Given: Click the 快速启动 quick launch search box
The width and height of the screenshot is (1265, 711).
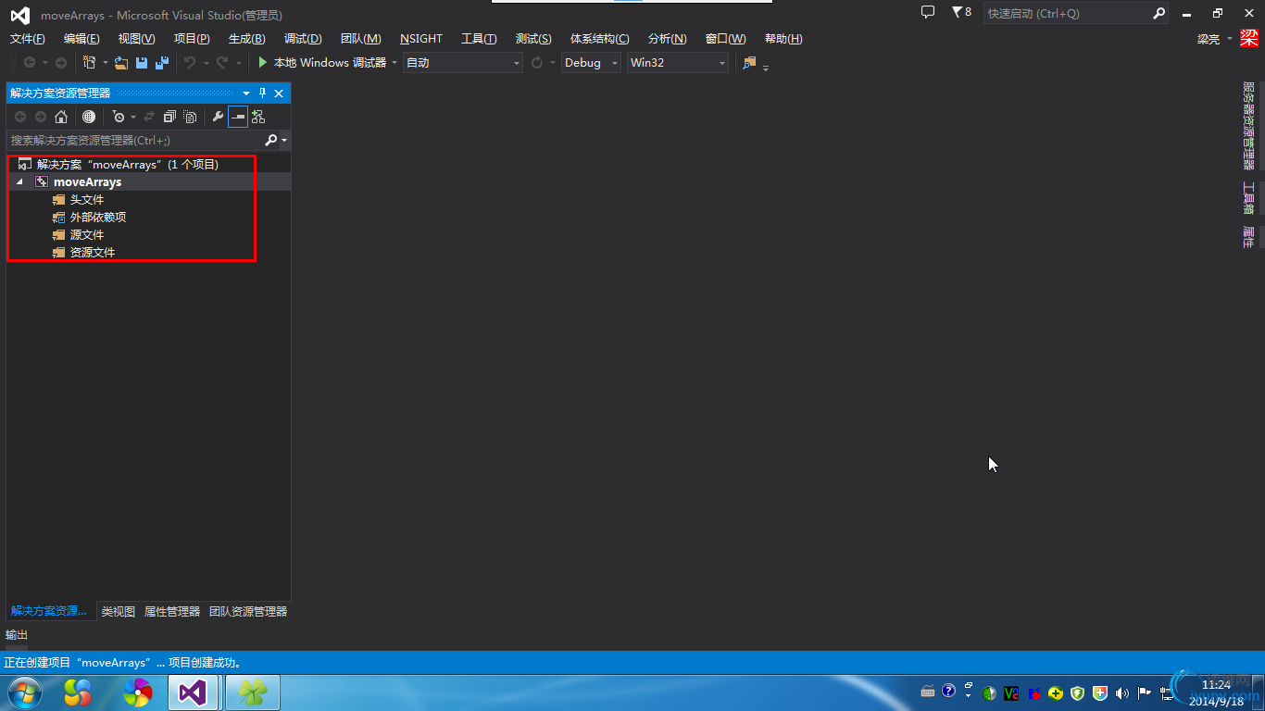Looking at the screenshot, I should click(x=1076, y=14).
